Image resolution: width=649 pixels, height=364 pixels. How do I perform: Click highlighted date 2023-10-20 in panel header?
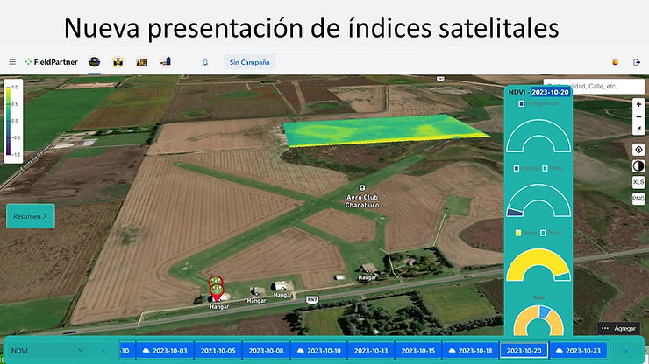click(551, 92)
